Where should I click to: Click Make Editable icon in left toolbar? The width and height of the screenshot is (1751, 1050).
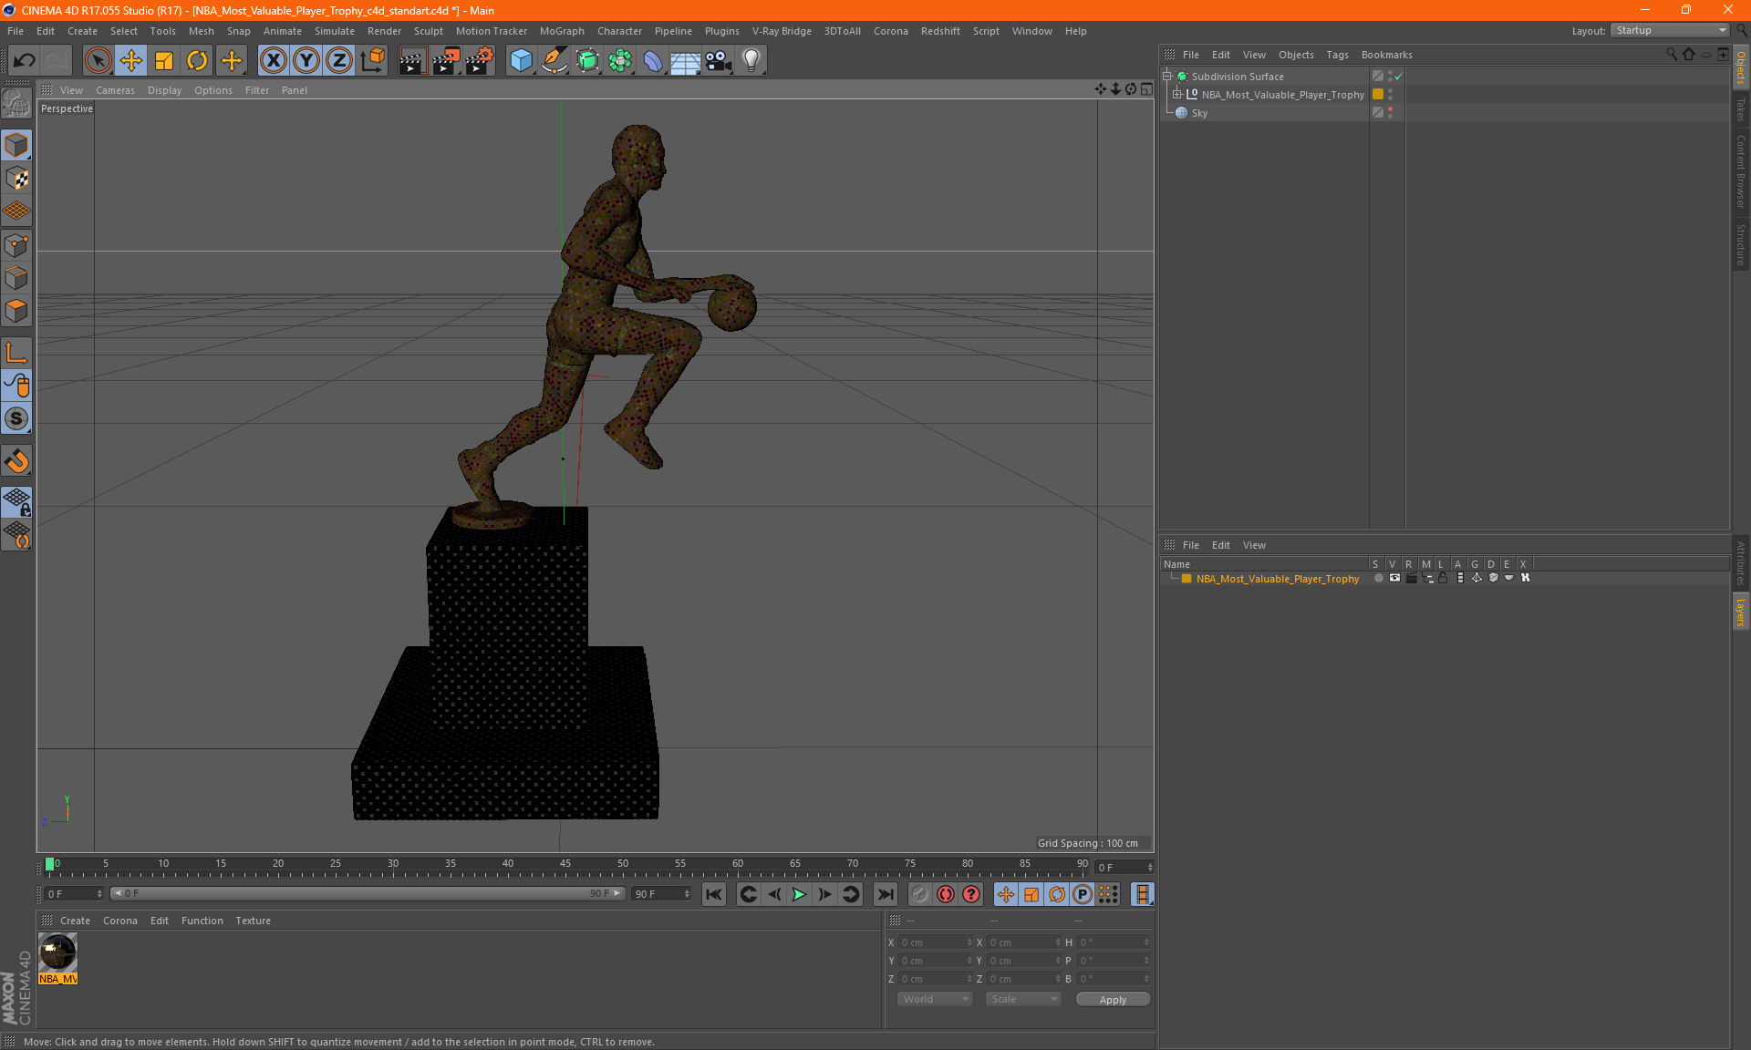click(x=16, y=103)
